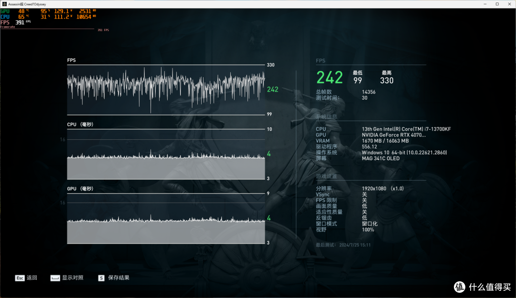Click the 系统信息 section heading
This screenshot has width=516, height=298.
point(326,117)
